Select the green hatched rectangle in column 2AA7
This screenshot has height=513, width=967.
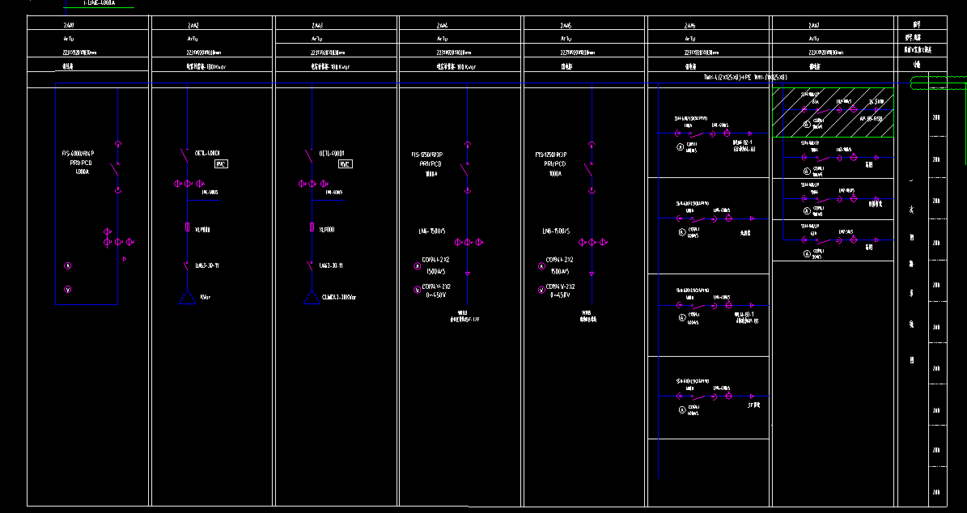coord(833,112)
